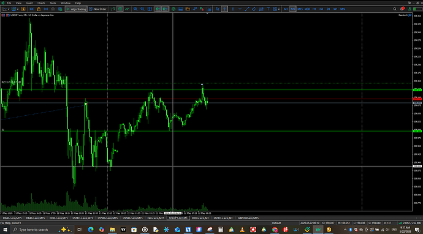Open the chart templates icon
Viewport: 423px width, 234px height.
coord(13,9)
